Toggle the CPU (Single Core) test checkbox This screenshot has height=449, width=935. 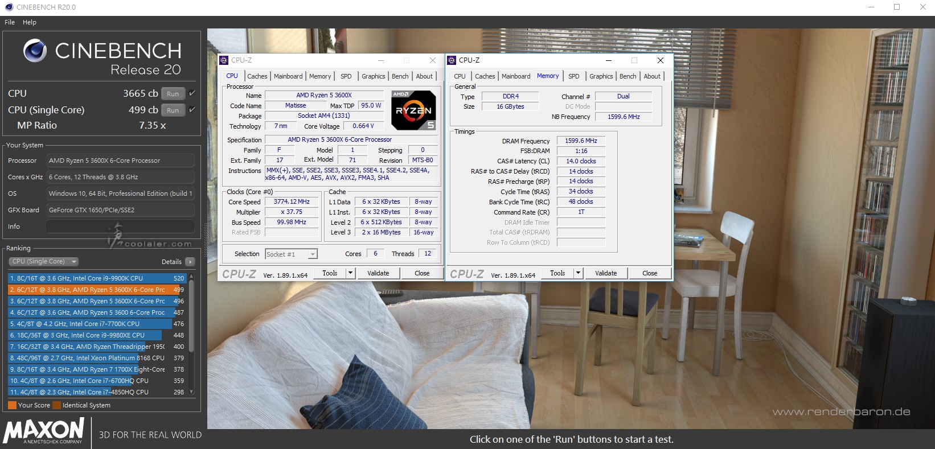(192, 110)
